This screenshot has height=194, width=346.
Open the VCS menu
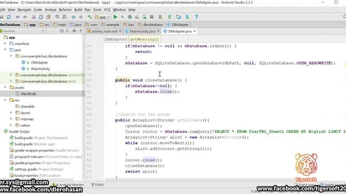(x=107, y=10)
